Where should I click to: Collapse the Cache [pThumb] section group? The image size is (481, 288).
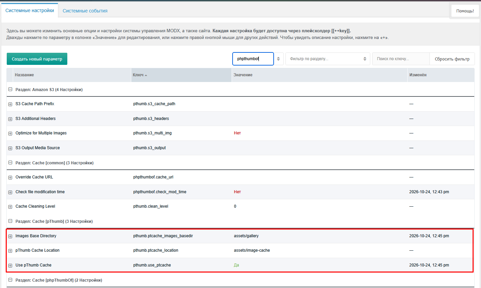pyautogui.click(x=10, y=221)
